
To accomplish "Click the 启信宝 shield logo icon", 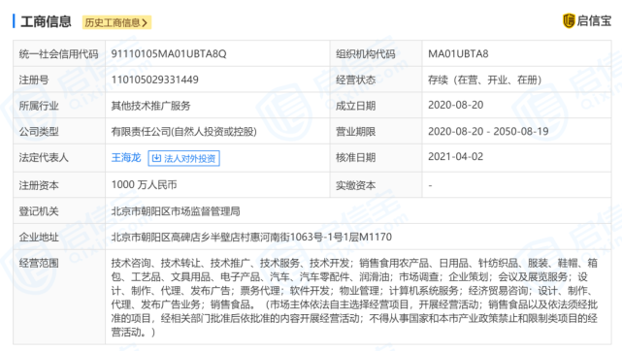I will [x=569, y=20].
